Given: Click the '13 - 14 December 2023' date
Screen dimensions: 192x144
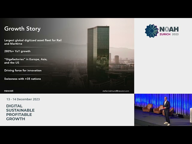Looking at the screenshot, I should tap(23, 99).
